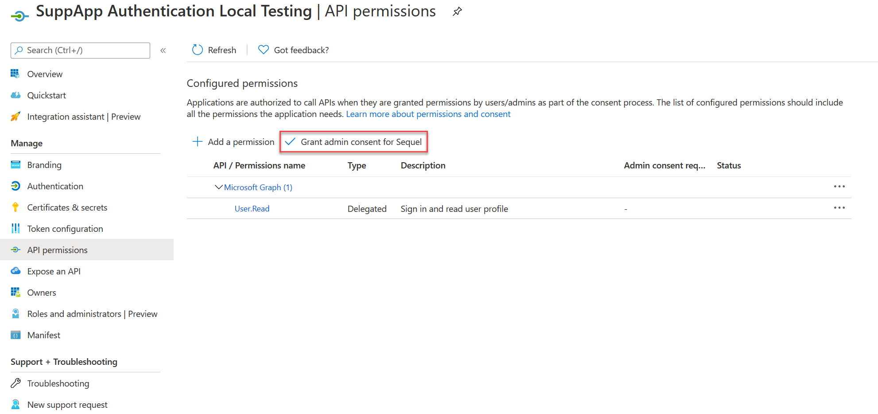
Task: Click the Refresh icon
Action: [x=198, y=50]
